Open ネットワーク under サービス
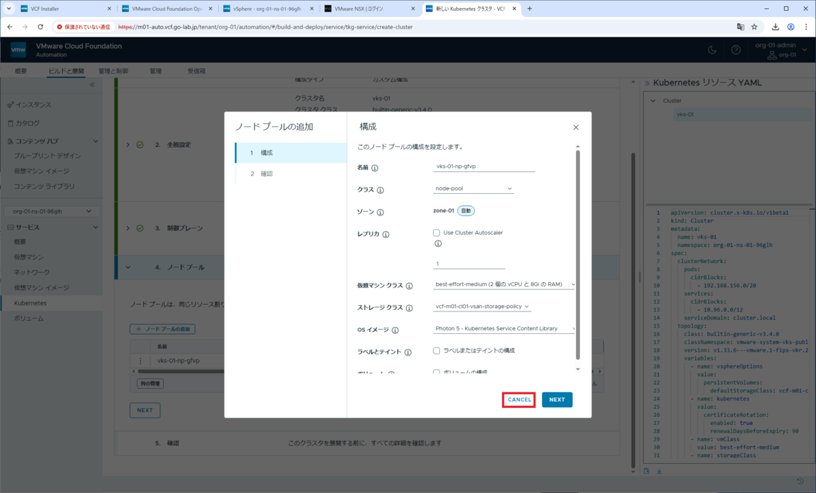Viewport: 816px width, 493px height. coord(31,272)
